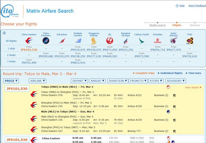Select the Multiple Carriers icon
Image resolution: width=206 pixels, height=143 pixels.
[78, 41]
